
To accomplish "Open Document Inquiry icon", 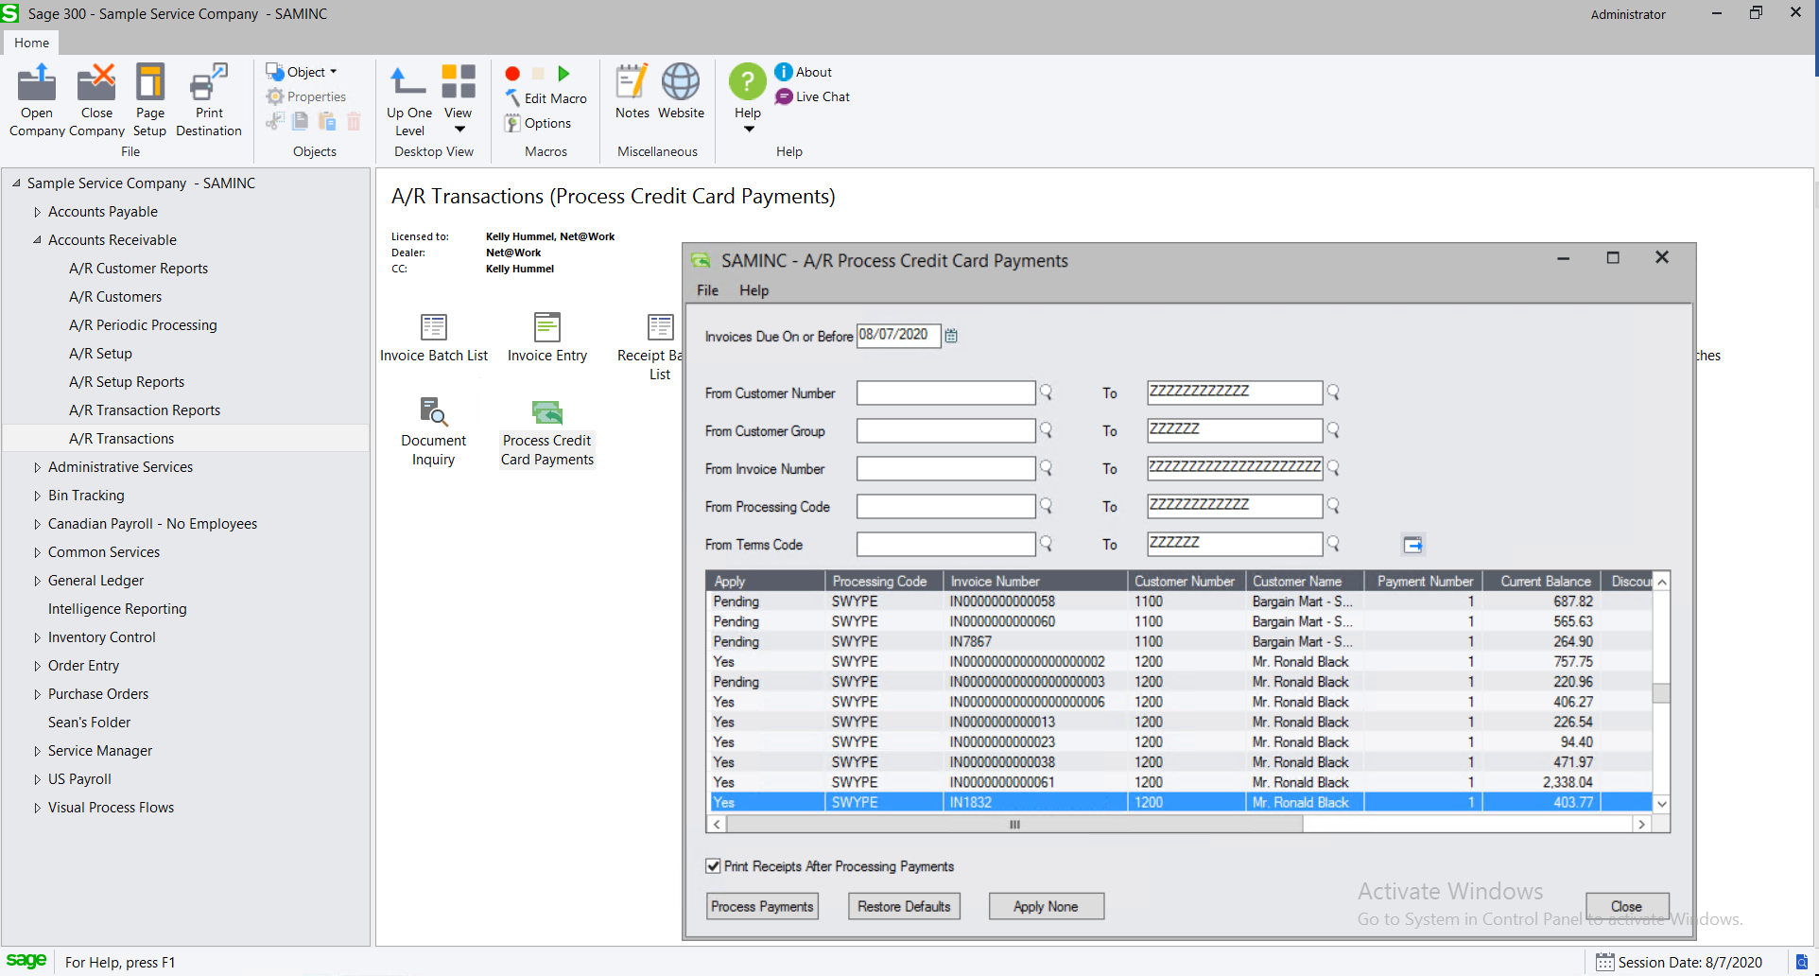I will (x=434, y=432).
